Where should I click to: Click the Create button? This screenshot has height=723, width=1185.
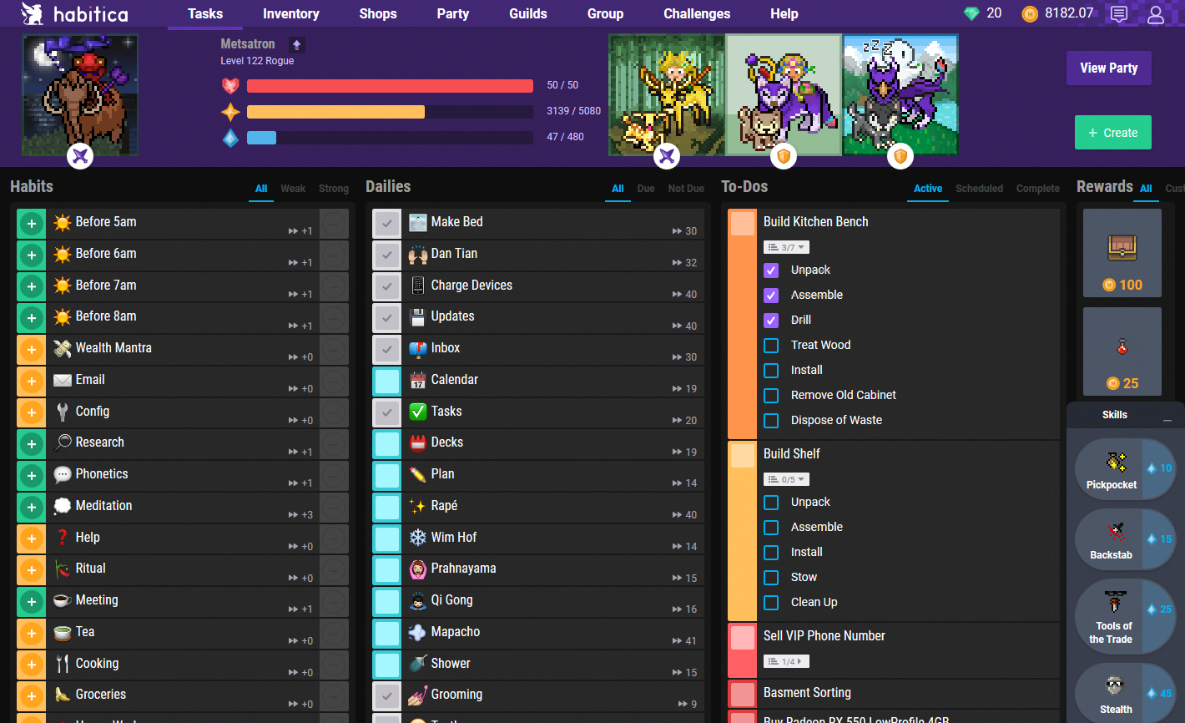click(x=1112, y=132)
